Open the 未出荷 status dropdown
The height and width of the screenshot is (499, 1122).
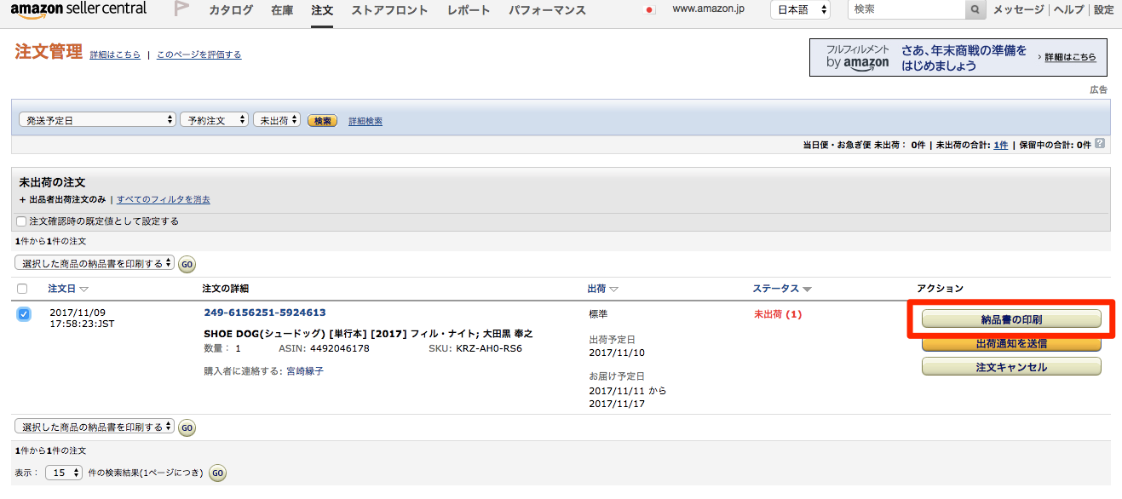[277, 120]
